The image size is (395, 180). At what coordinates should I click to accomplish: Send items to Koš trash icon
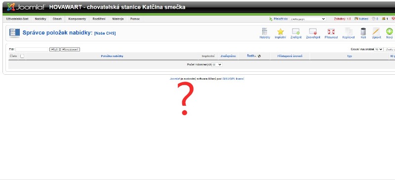[363, 33]
